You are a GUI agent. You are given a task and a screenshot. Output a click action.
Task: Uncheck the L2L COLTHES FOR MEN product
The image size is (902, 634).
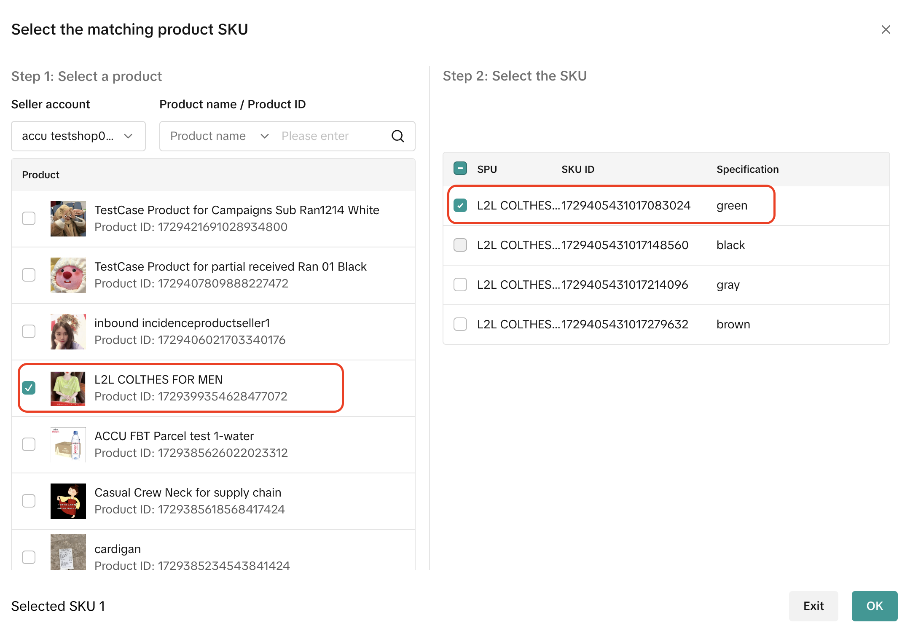pos(29,388)
